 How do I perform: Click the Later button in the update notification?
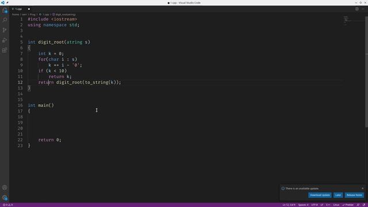tap(338, 195)
